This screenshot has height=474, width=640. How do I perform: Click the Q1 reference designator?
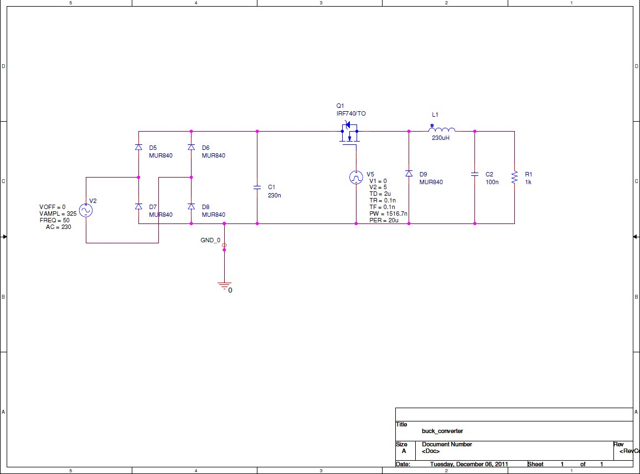pyautogui.click(x=340, y=106)
